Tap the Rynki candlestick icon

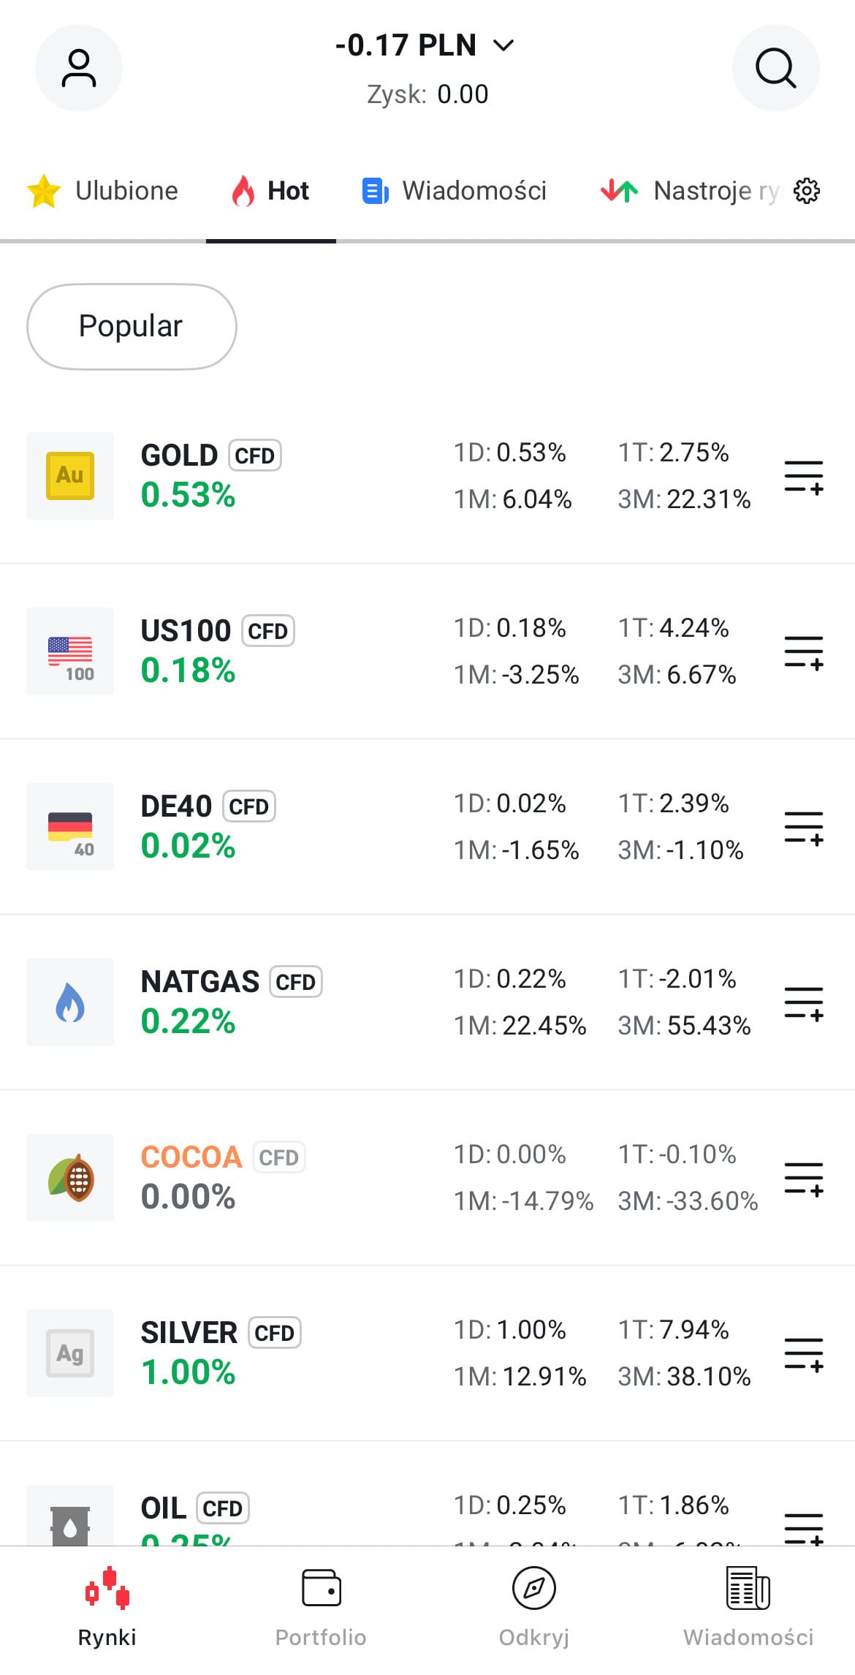click(107, 1588)
